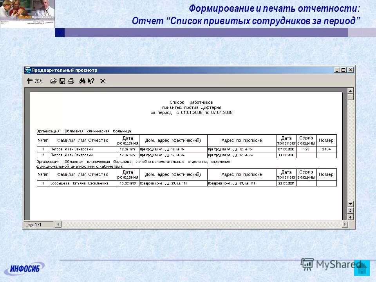376x282 pixels.
Task: Click 'Дата прививки' header in first table
Action: click(x=286, y=141)
